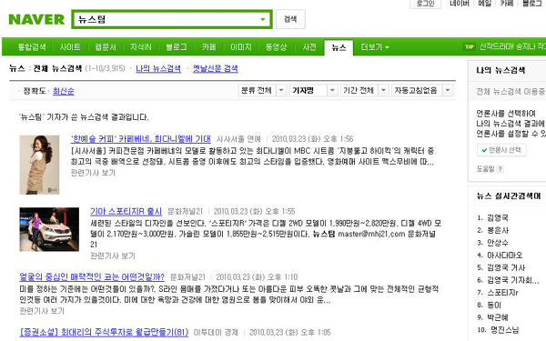The image size is (546, 341).
Task: Click the 시사서울 연예 source label
Action: tap(238, 139)
